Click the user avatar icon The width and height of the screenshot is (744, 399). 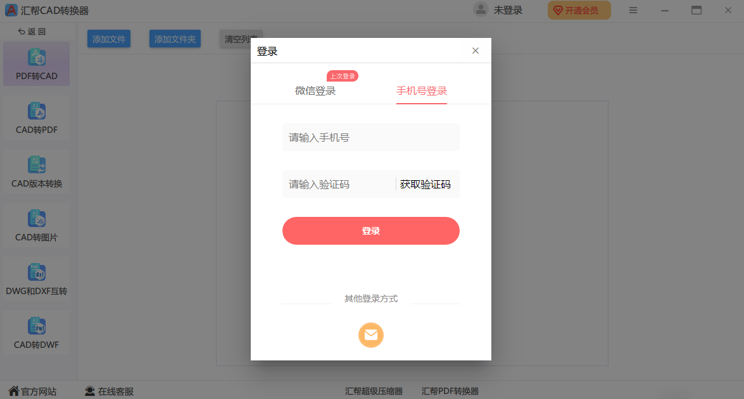point(481,10)
